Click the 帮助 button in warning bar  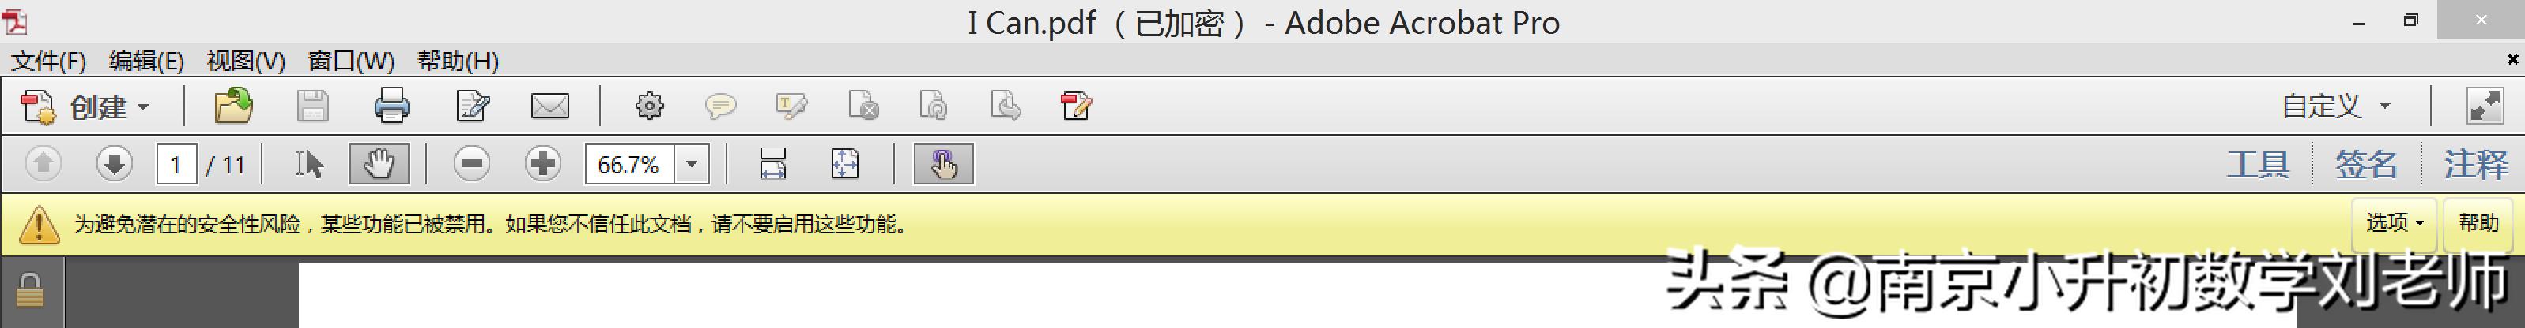[x=2477, y=222]
